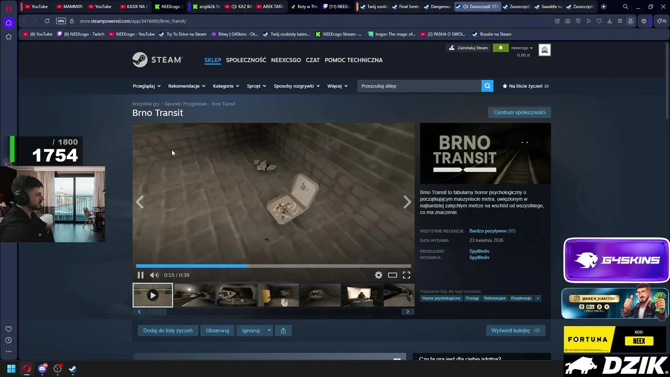Image resolution: width=670 pixels, height=377 pixels.
Task: Click the address bar edit pencil icon
Action: (557, 21)
